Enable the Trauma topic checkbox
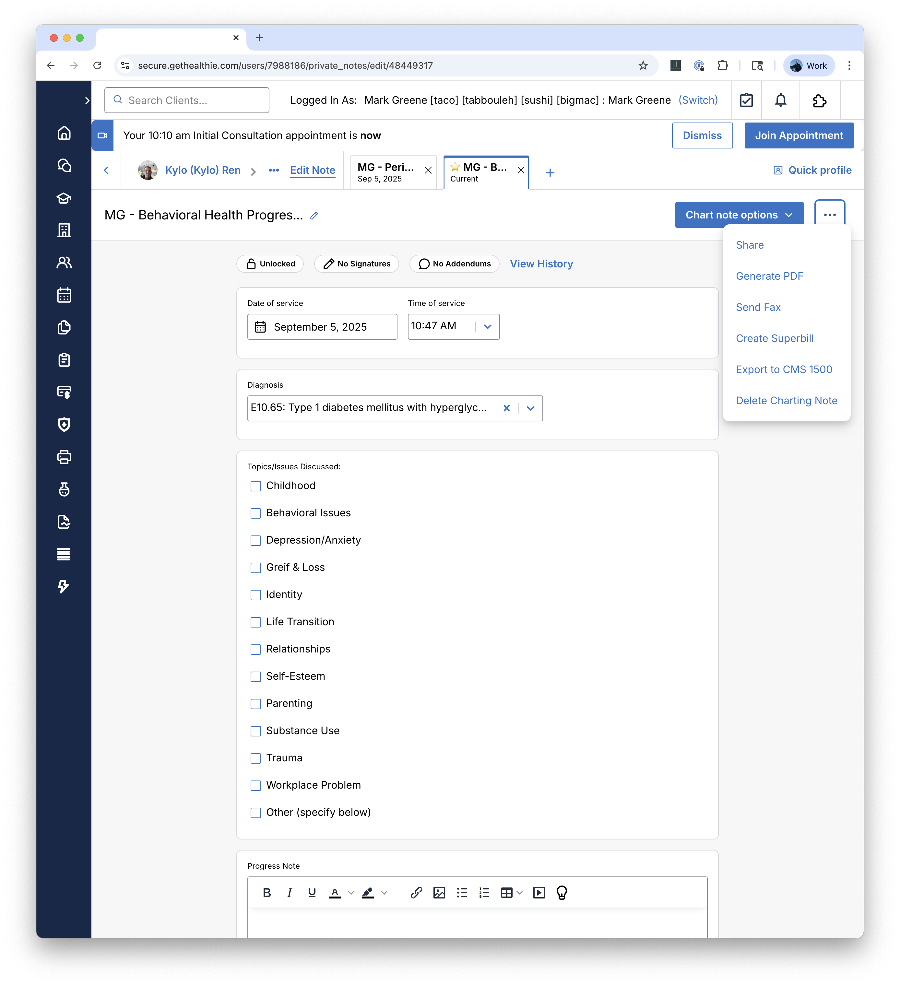The image size is (900, 986). [256, 758]
